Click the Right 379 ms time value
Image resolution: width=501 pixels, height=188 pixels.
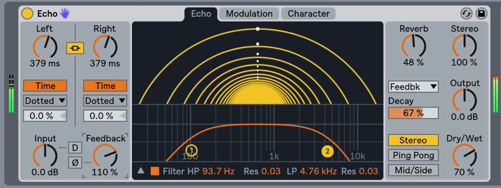105,63
